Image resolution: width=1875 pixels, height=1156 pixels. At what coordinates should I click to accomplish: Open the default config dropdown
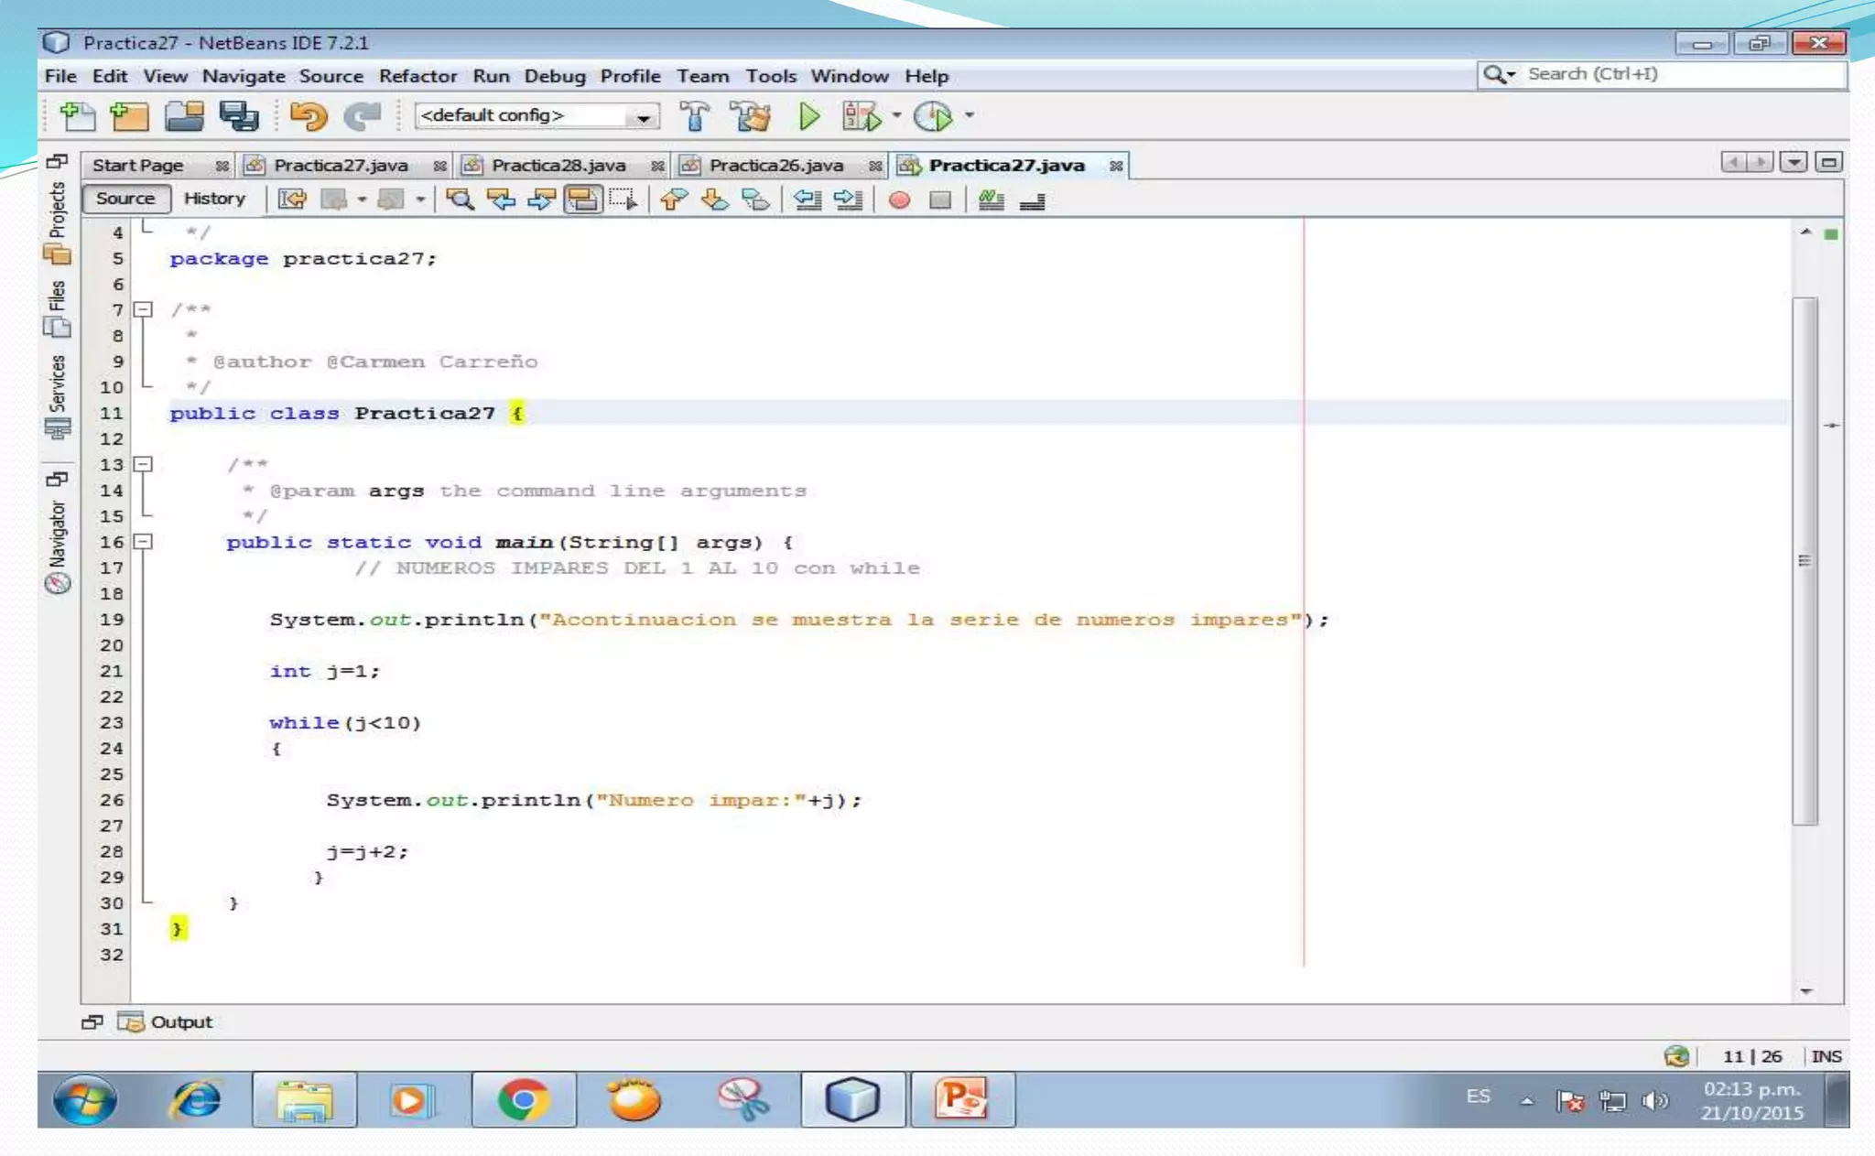644,117
